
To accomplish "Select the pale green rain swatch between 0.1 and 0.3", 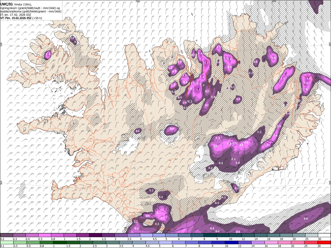I will click(x=7, y=242).
